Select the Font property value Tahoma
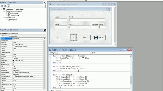This screenshot has width=163, height=91. coord(28,58)
